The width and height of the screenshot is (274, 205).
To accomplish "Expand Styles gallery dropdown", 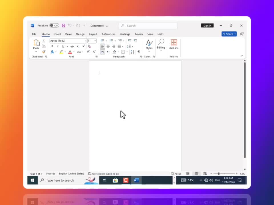I will click(149, 52).
